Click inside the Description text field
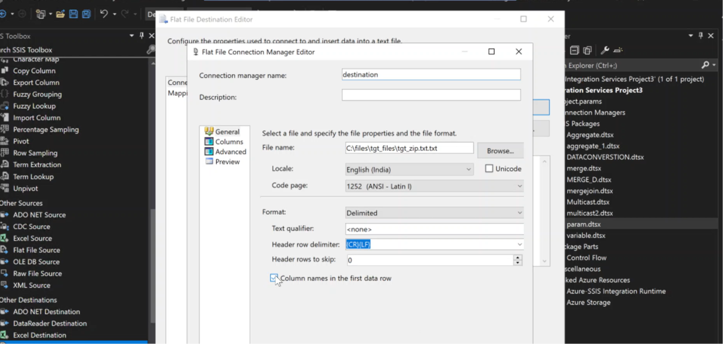The height and width of the screenshot is (344, 723). point(431,94)
